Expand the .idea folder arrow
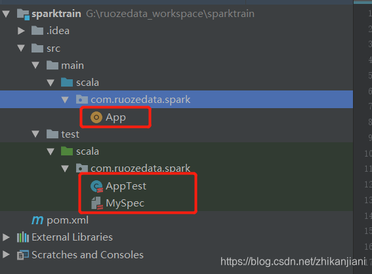This screenshot has height=274, width=372. (x=21, y=31)
